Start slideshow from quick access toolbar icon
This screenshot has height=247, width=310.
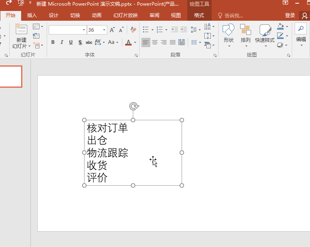pos(21,3)
